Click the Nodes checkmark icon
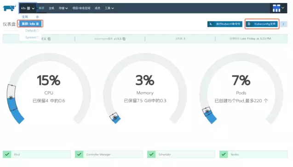The height and width of the screenshot is (167, 293). (x=224, y=154)
